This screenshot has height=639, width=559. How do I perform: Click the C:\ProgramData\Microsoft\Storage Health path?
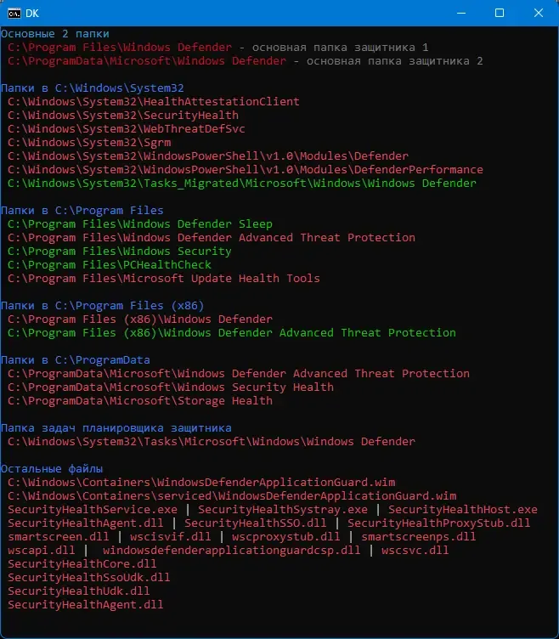[140, 401]
